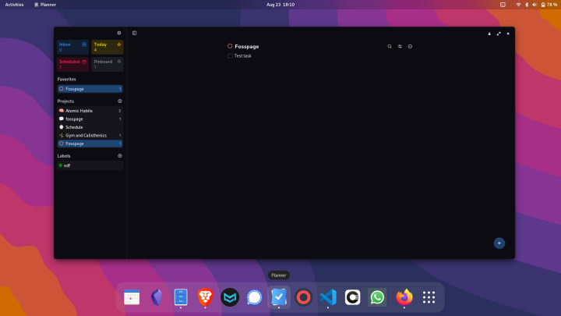The image size is (561, 316).
Task: Open the Mailspring icon in the dock
Action: [230, 297]
